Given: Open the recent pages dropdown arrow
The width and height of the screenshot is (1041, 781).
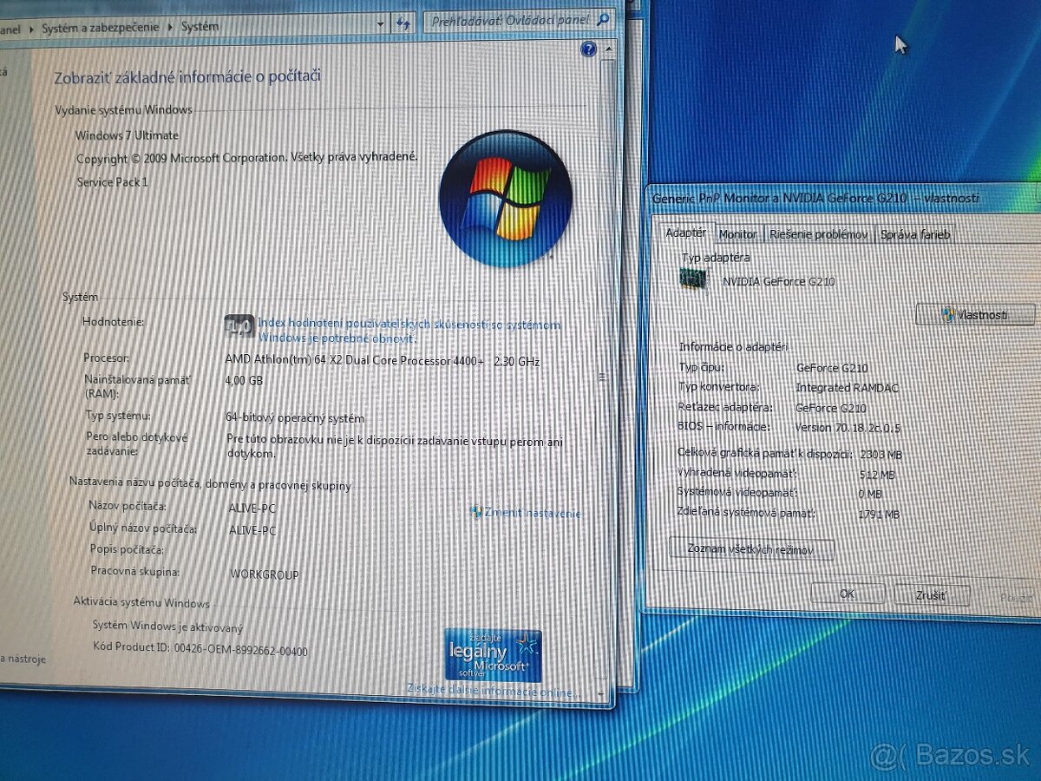Looking at the screenshot, I should tap(379, 24).
